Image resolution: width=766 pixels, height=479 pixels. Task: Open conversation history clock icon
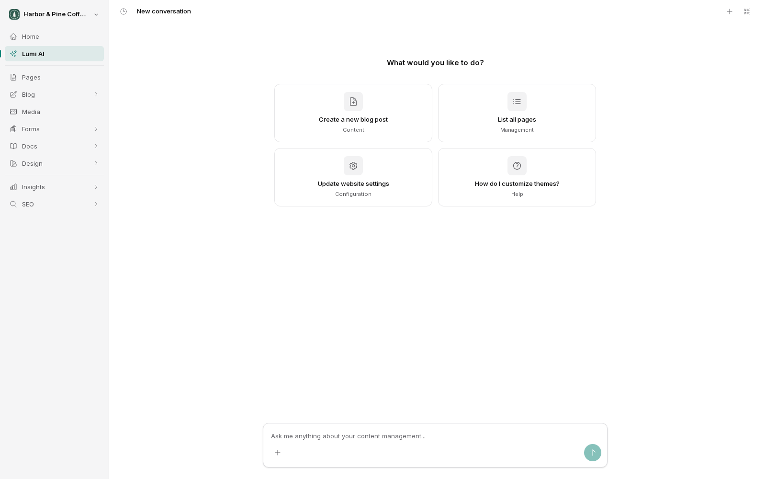pyautogui.click(x=124, y=11)
